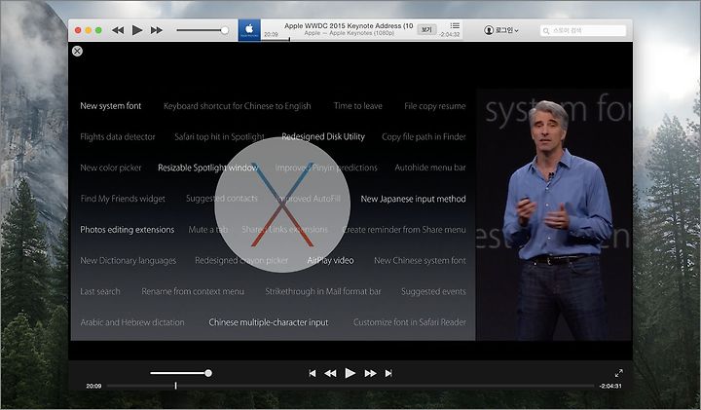Click the top display remaining time -2:04:32

click(450, 34)
